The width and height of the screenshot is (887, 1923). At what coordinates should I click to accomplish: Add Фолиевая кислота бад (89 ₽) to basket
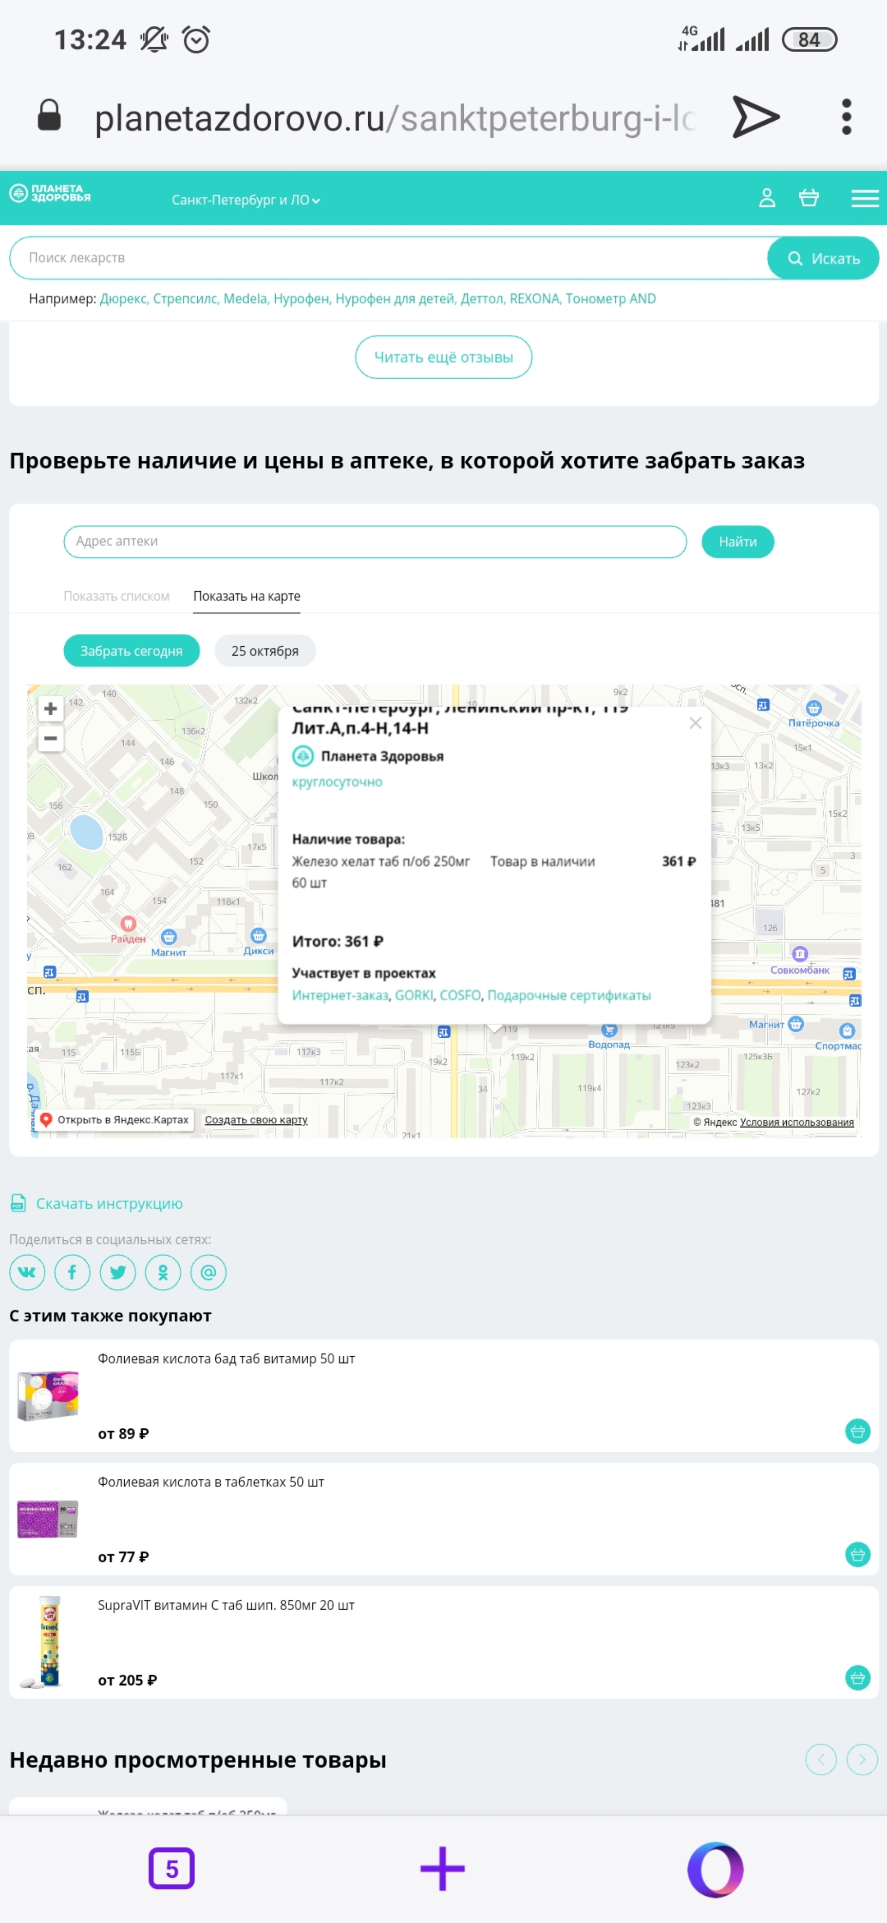tap(857, 1431)
